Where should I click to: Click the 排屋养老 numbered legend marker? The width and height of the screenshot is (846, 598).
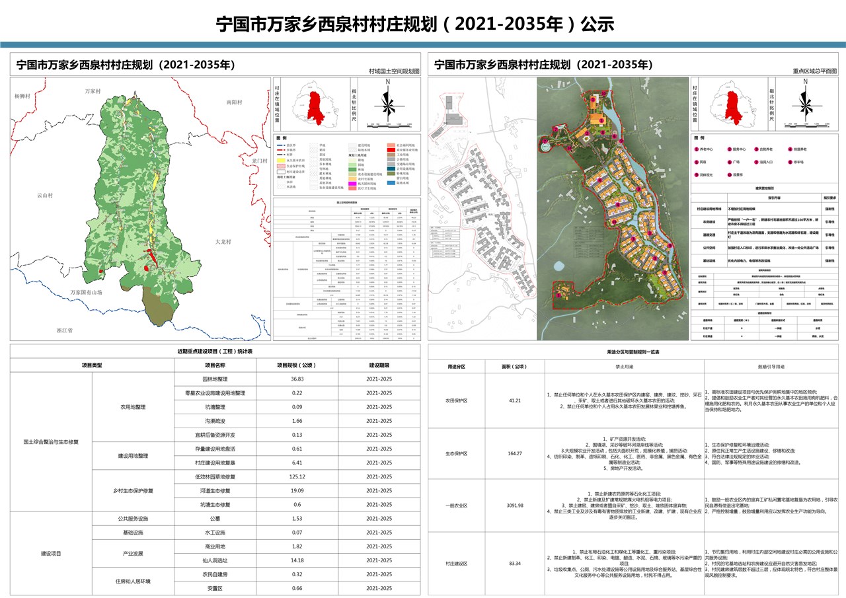(790, 149)
